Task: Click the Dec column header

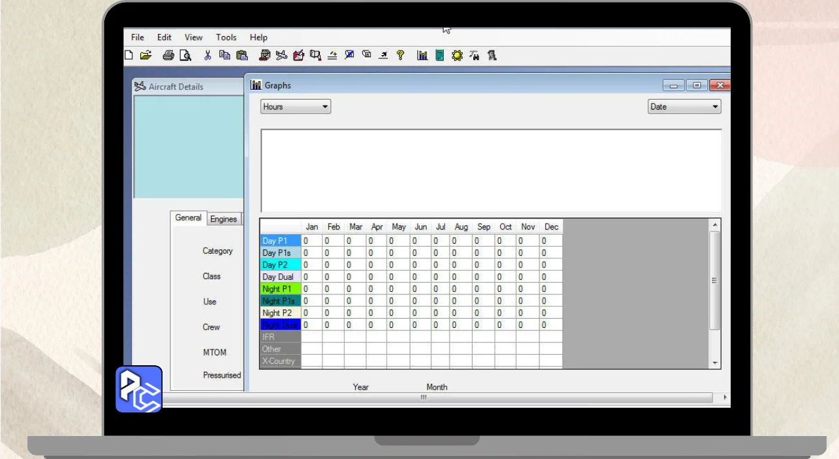Action: (551, 227)
